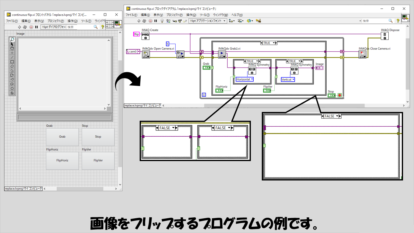
Task: Click the loop iteration terminal i
Action: point(204,95)
